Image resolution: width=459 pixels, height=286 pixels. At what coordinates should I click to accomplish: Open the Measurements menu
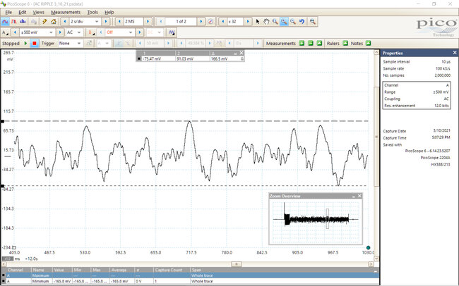(65, 12)
